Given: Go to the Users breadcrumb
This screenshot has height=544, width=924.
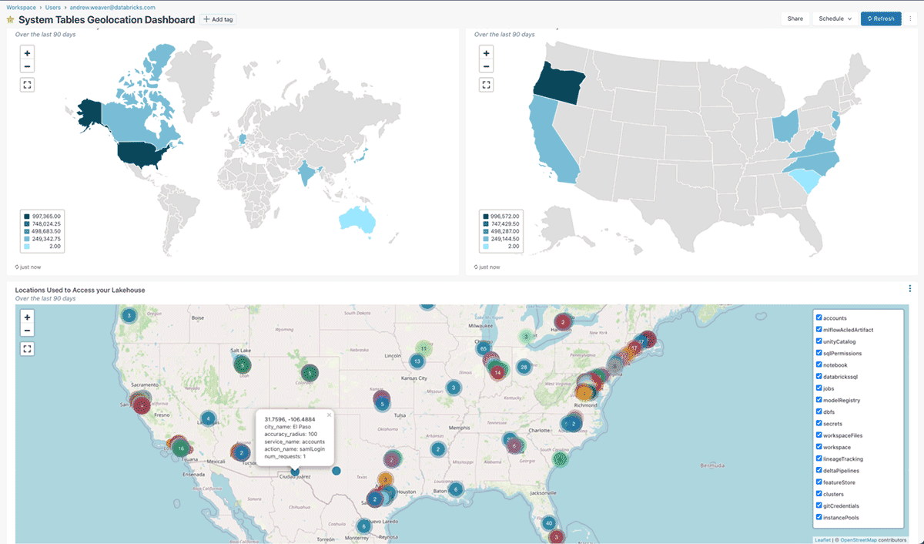Looking at the screenshot, I should click(52, 7).
